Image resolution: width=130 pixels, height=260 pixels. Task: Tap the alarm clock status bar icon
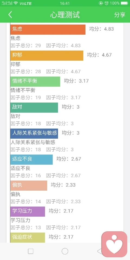pyautogui.click(x=107, y=3)
